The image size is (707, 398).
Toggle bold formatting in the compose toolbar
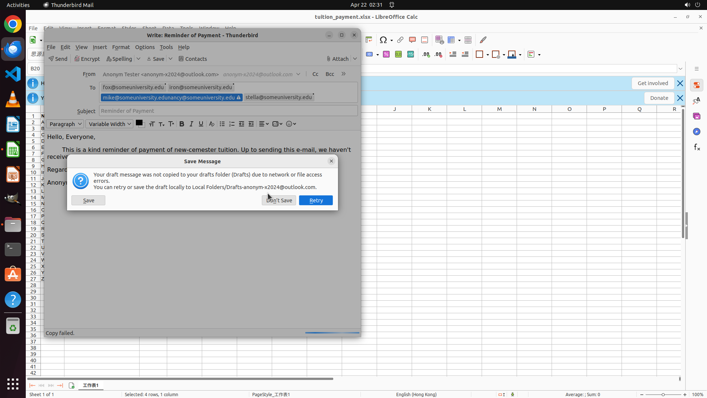pos(182,124)
